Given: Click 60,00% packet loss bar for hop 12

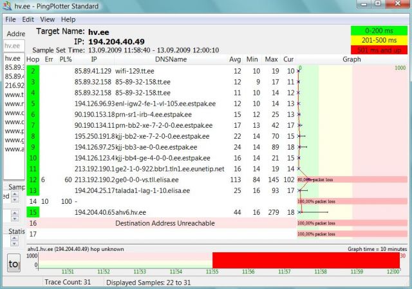Looking at the screenshot, I should pyautogui.click(x=352, y=180).
